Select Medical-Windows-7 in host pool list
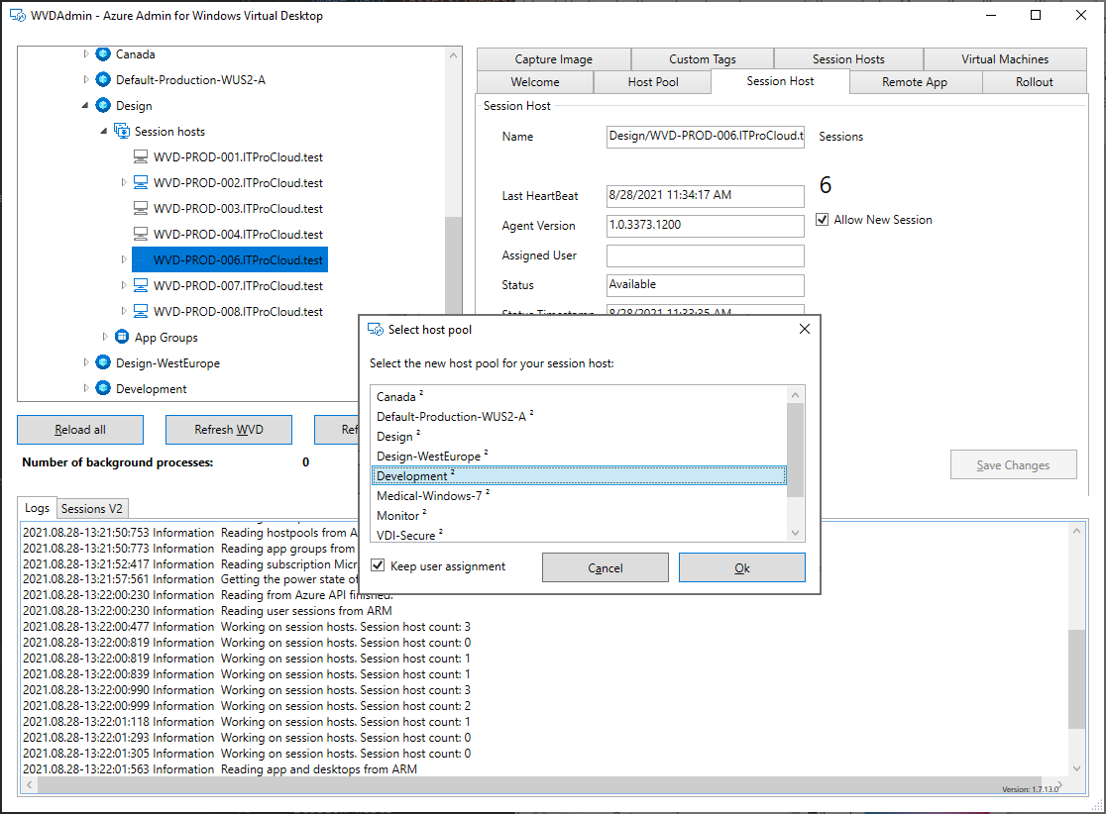1106x814 pixels. [x=579, y=495]
